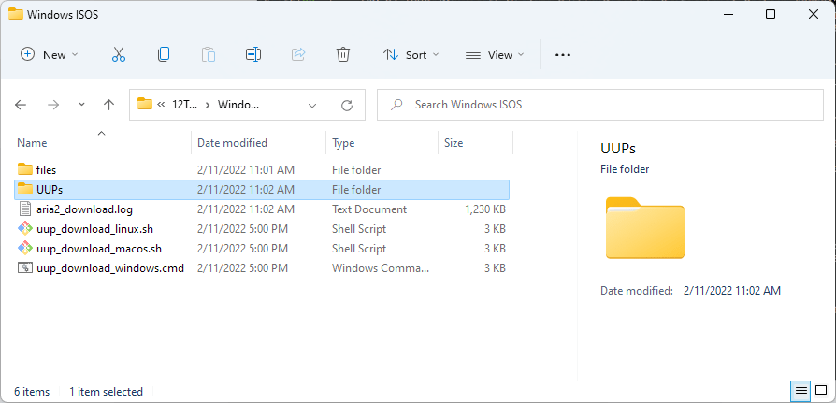The image size is (836, 403).
Task: Open address bar history dropdown
Action: (312, 105)
